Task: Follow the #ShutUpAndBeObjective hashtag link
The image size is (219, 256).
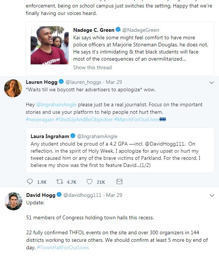Action: click(84, 119)
